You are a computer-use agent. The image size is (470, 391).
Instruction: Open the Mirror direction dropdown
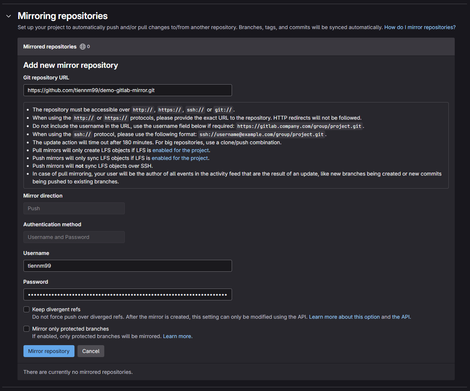click(74, 208)
